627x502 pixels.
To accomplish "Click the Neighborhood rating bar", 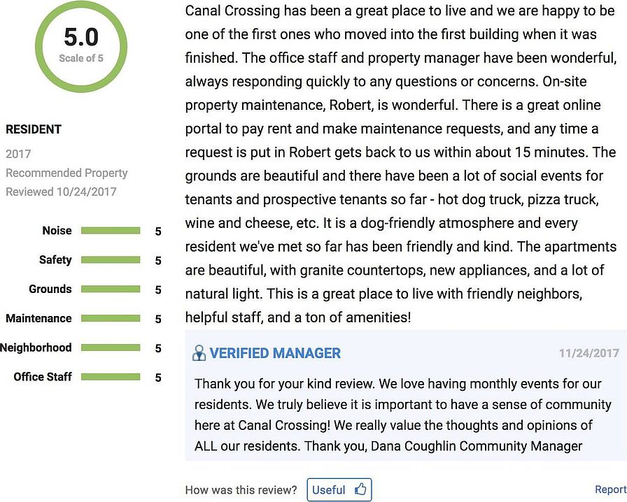I will pyautogui.click(x=111, y=347).
